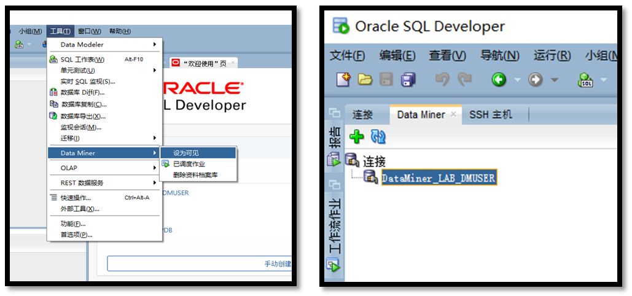
Task: Open the 小组 menu in left window
Action: pos(30,31)
